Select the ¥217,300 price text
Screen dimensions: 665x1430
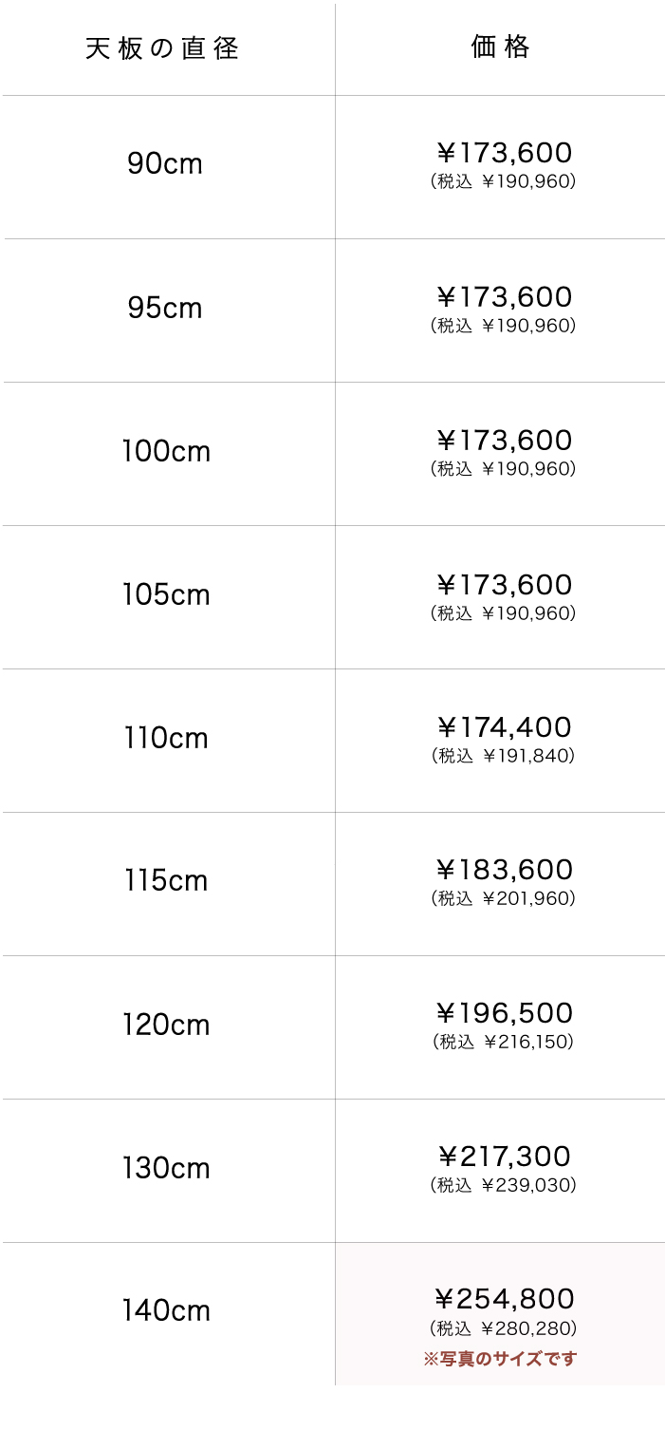pyautogui.click(x=504, y=1157)
